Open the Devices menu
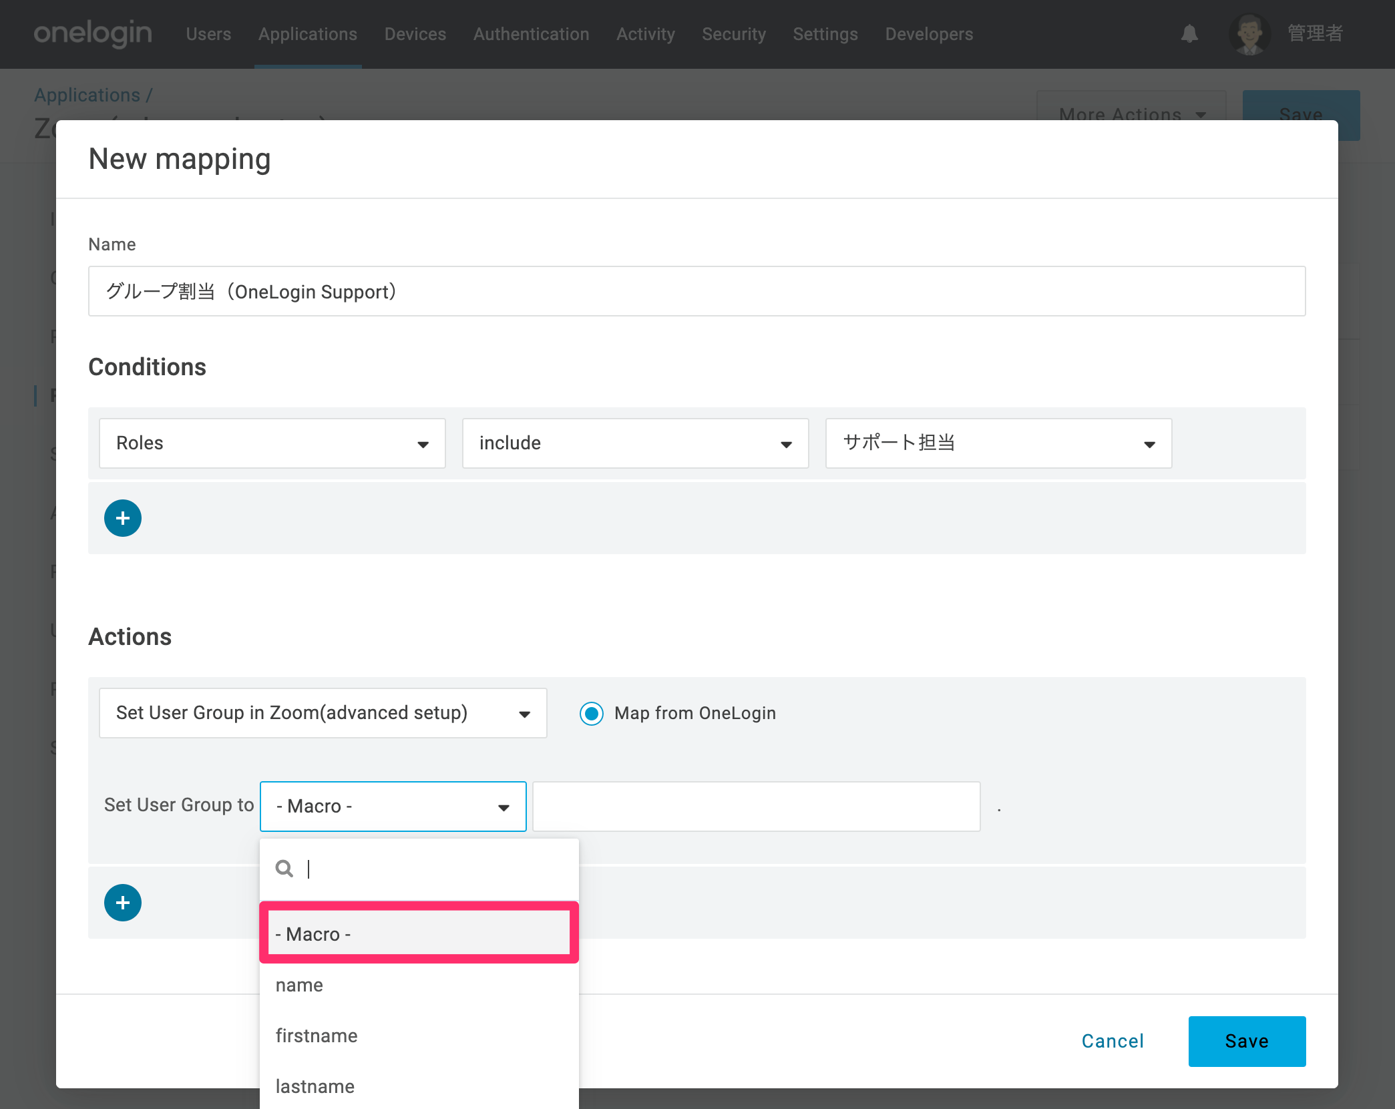The width and height of the screenshot is (1395, 1109). (415, 34)
